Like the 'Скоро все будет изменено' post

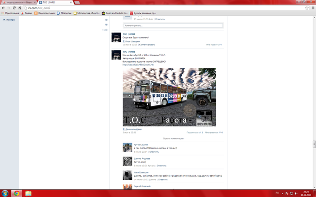(214, 45)
